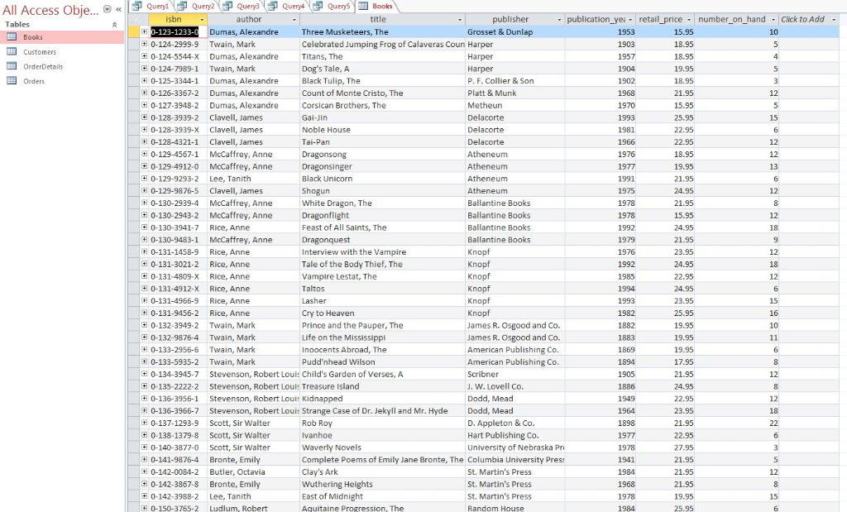Image resolution: width=847 pixels, height=512 pixels.
Task: Open the isbn column filter dropdown
Action: [x=202, y=20]
